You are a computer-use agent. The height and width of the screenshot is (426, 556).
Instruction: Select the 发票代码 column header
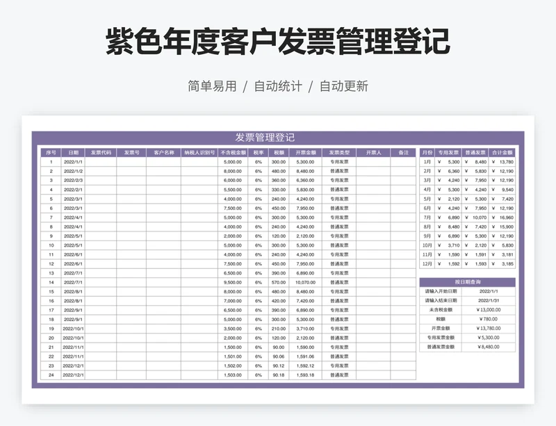tap(101, 152)
